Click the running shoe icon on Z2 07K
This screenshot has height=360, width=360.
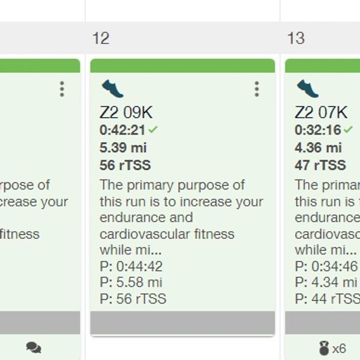coord(307,89)
